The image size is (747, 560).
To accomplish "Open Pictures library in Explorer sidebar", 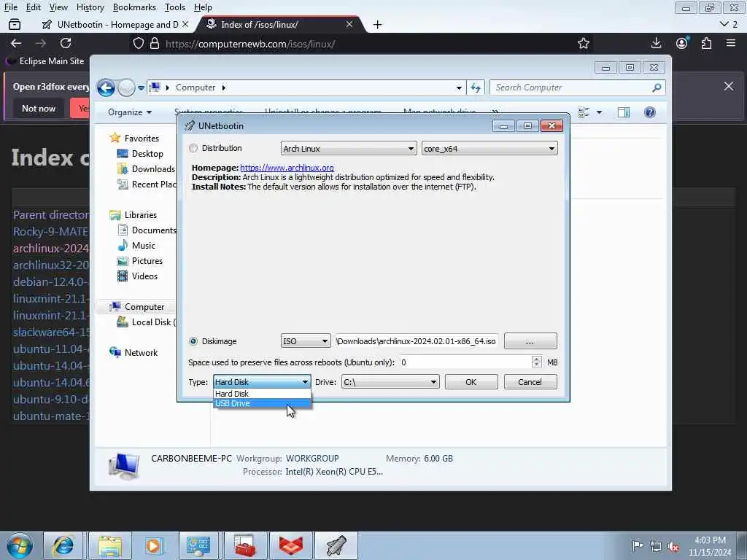I will point(140,261).
